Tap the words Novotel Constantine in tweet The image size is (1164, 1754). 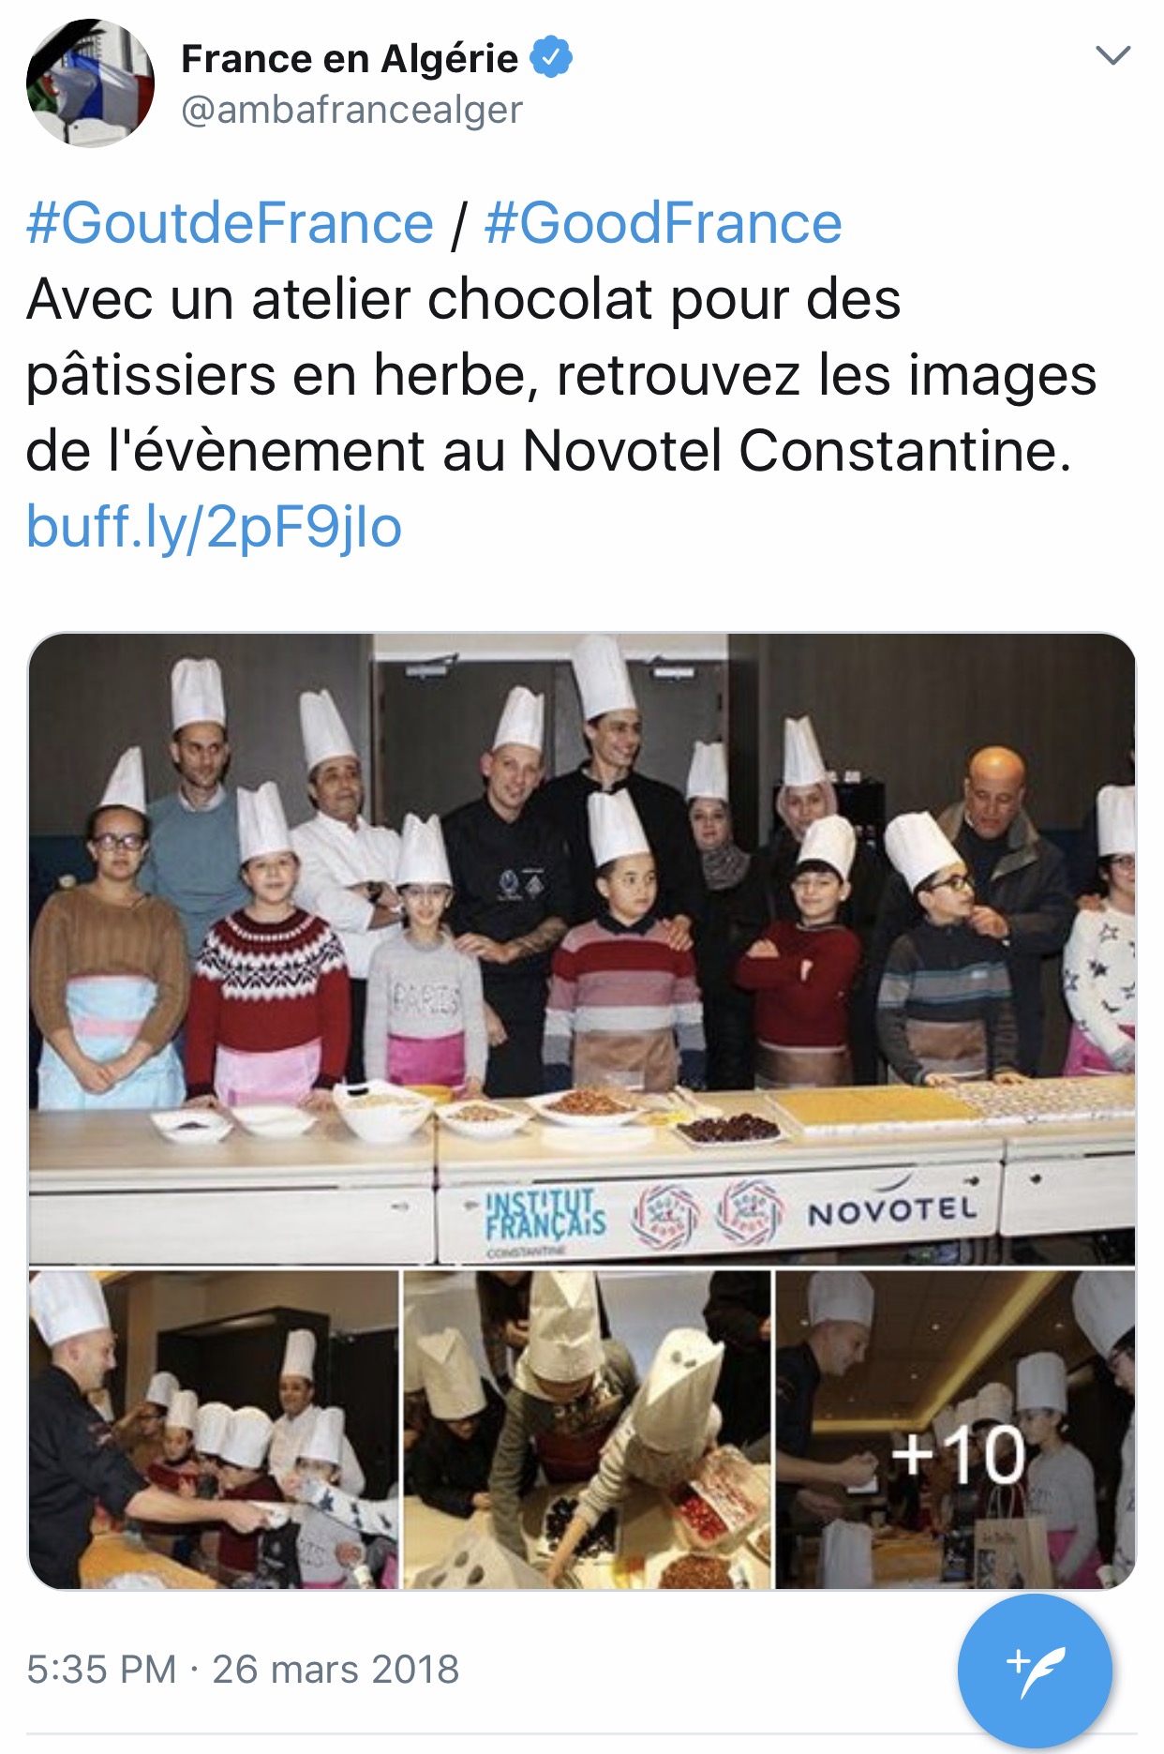pos(797,451)
